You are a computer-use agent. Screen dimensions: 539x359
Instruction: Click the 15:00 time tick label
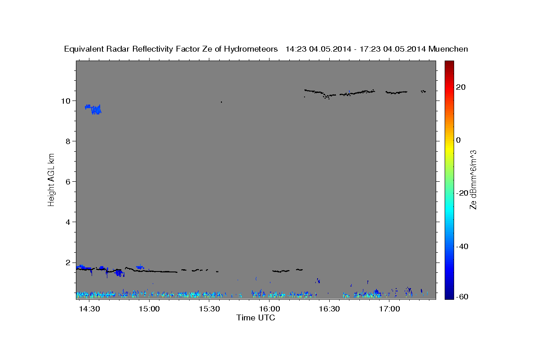[149, 309]
